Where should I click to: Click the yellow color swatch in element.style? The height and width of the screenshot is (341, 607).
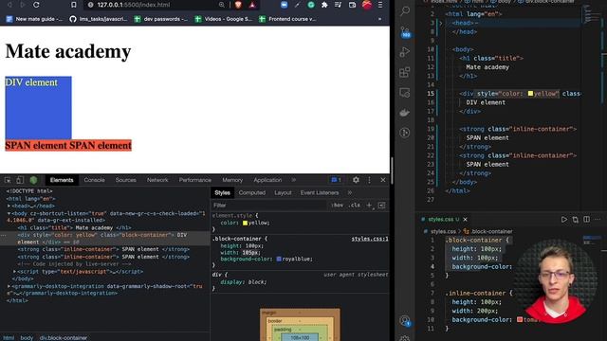(245, 224)
